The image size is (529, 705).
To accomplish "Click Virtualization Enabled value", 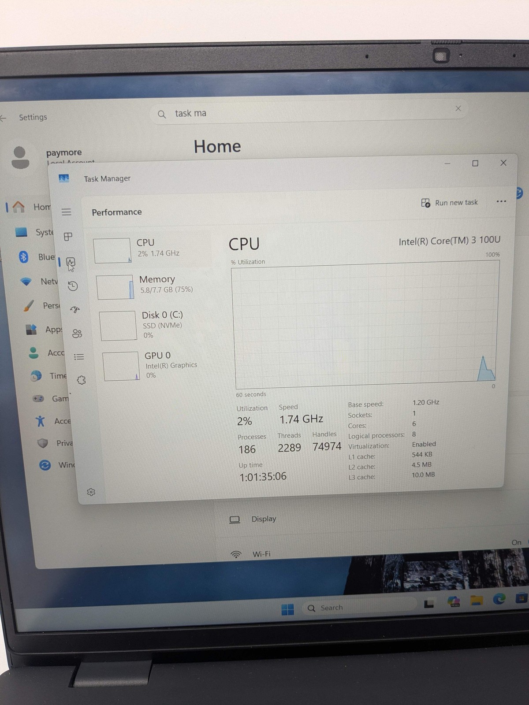I will coord(424,444).
